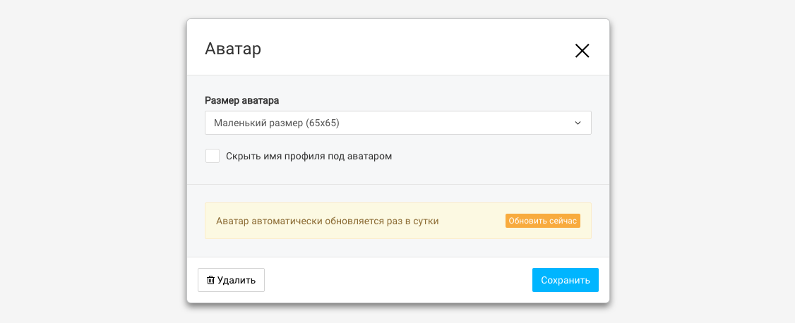The width and height of the screenshot is (795, 323).
Task: Save changes with the blue Сохранить button
Action: pos(565,280)
